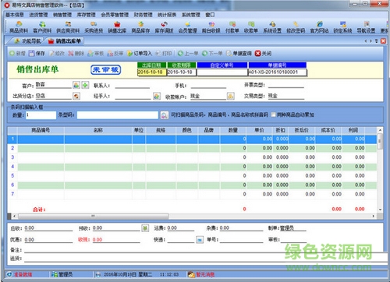The height and width of the screenshot is (282, 390).
Task: Open the 统计报表 menu
Action: pyautogui.click(x=167, y=15)
